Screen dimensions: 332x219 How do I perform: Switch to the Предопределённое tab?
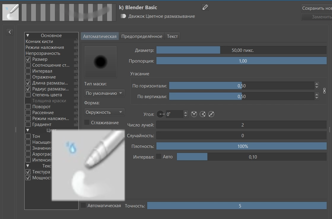[142, 36]
